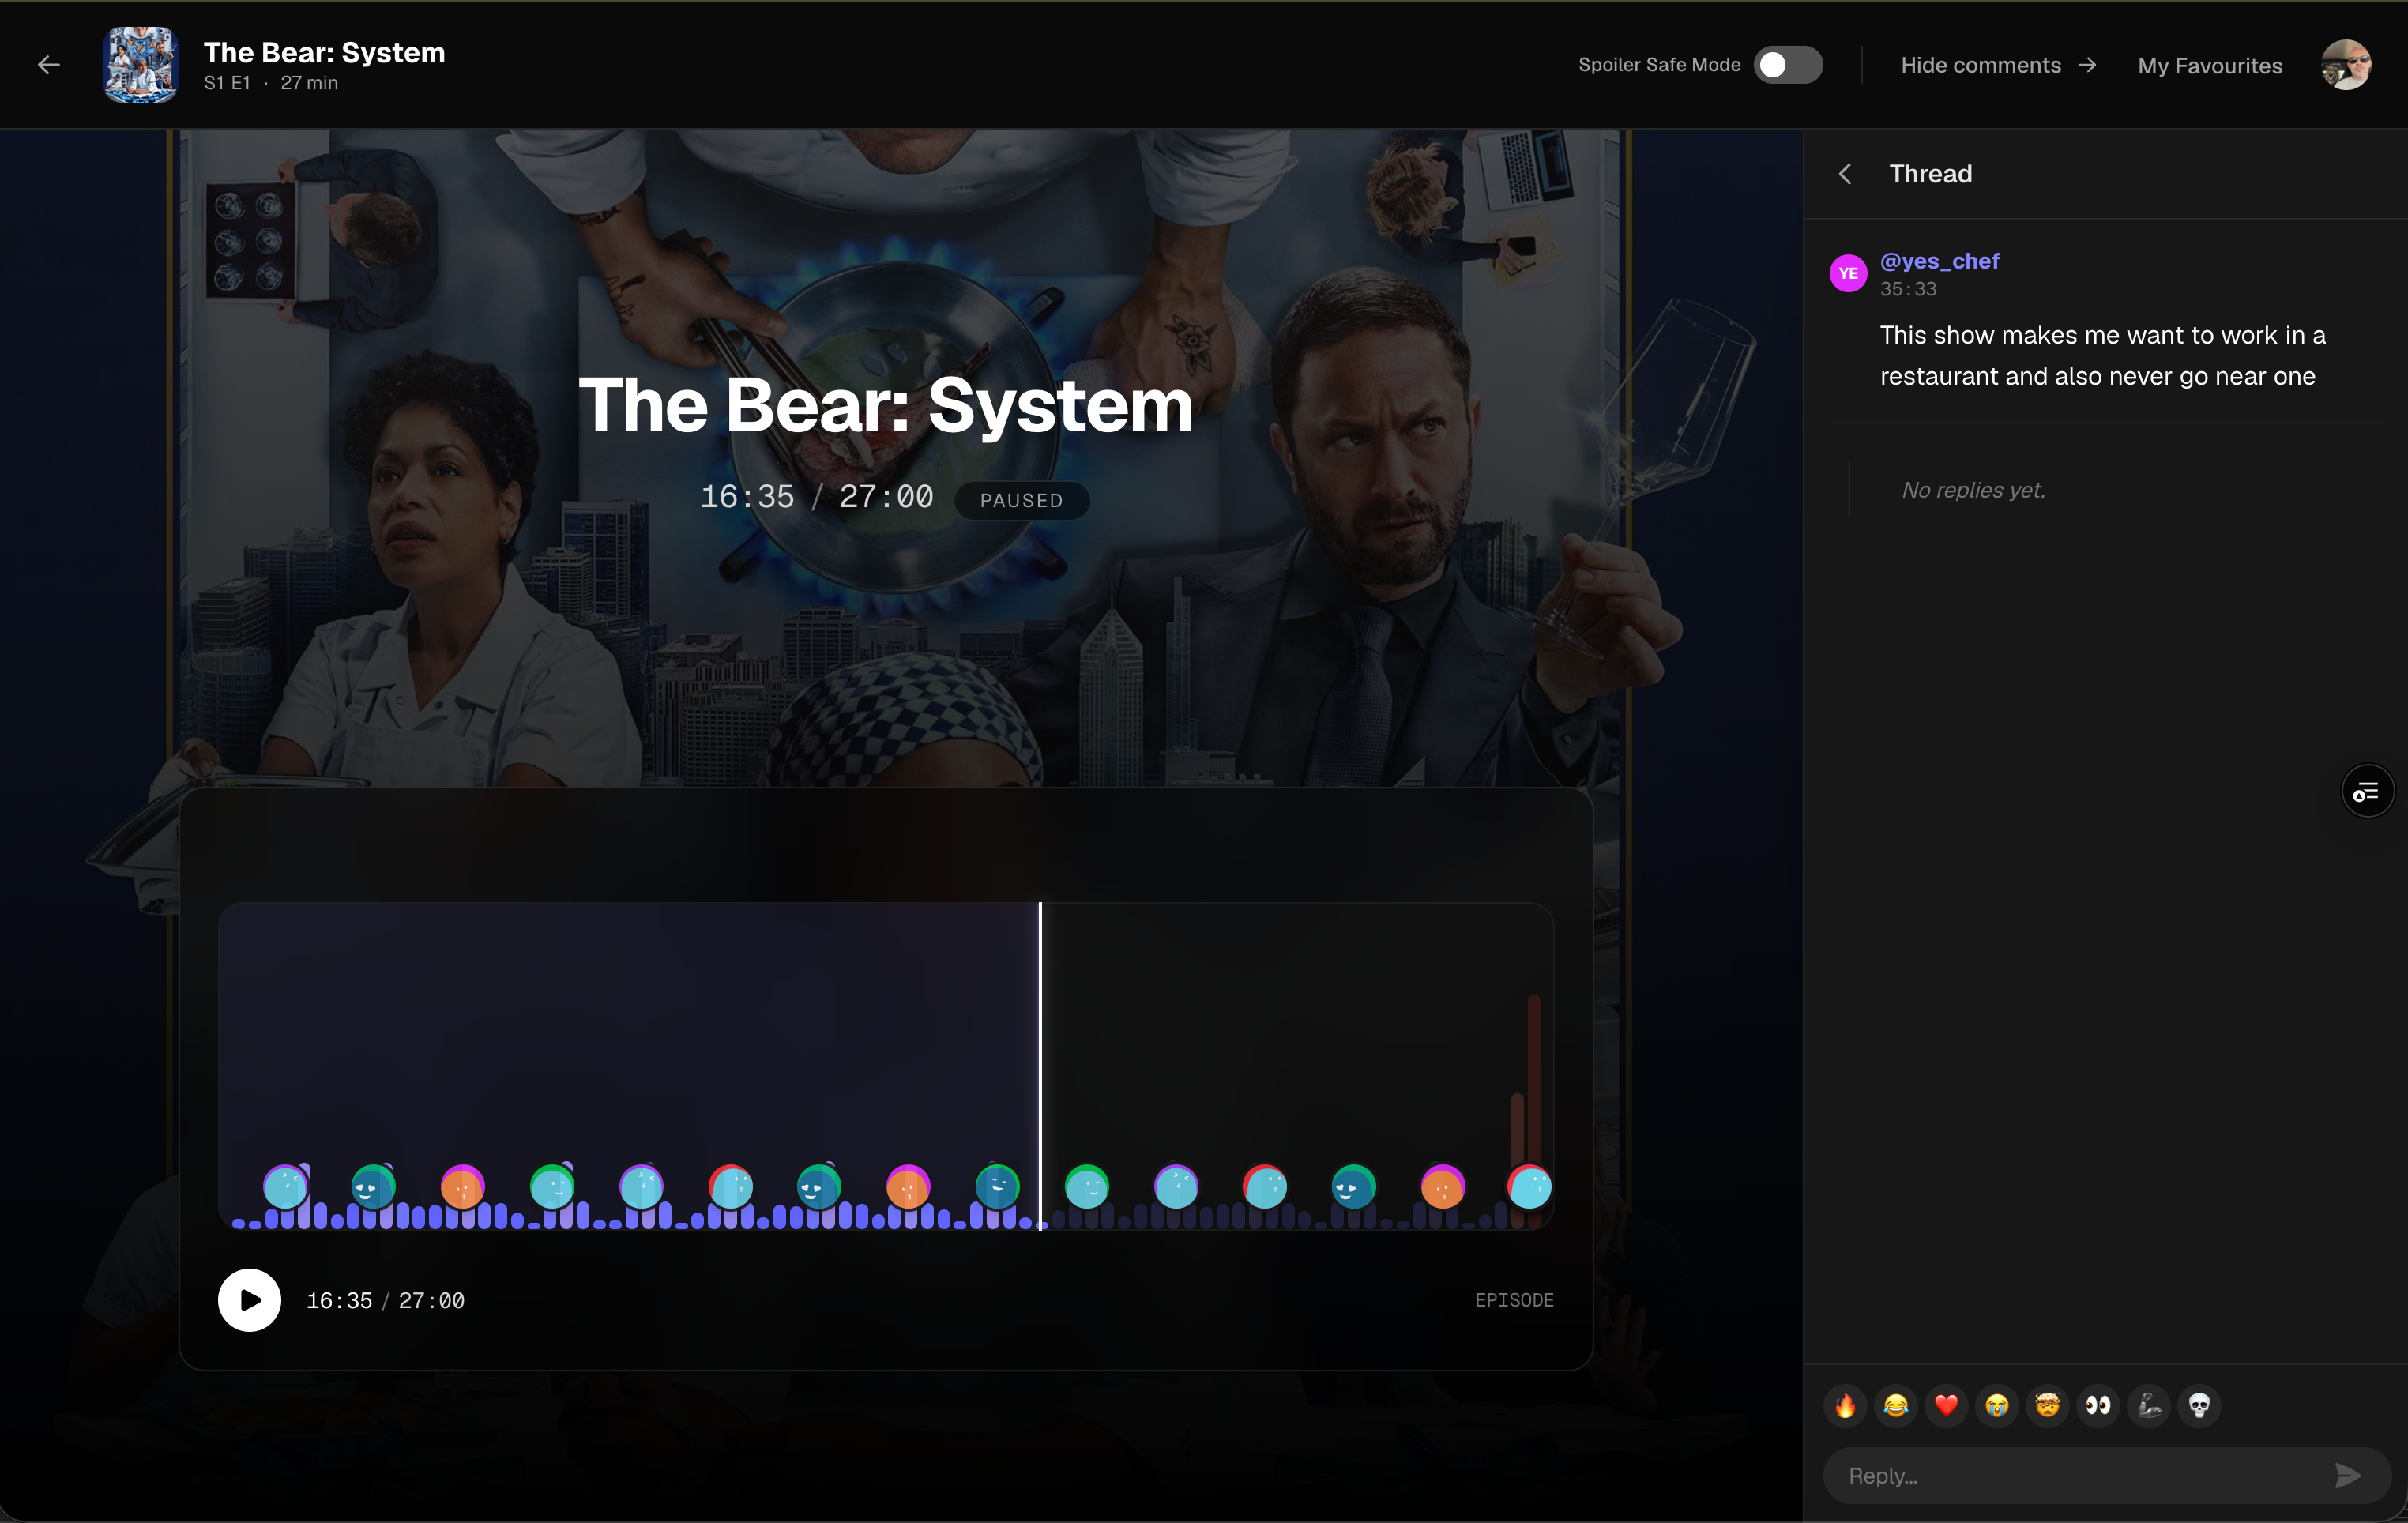
Task: Open The Bear show poster thumbnail in header
Action: [141, 65]
